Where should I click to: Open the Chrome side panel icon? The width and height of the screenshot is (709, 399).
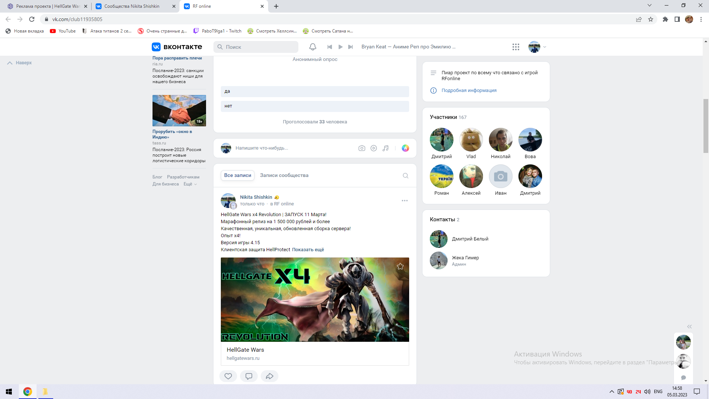click(677, 19)
